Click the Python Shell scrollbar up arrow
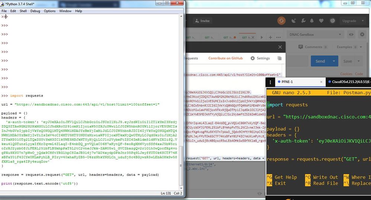Viewport: 371px width, 200px height. click(x=181, y=16)
